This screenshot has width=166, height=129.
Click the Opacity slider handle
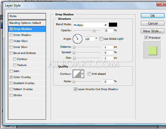click(x=94, y=31)
